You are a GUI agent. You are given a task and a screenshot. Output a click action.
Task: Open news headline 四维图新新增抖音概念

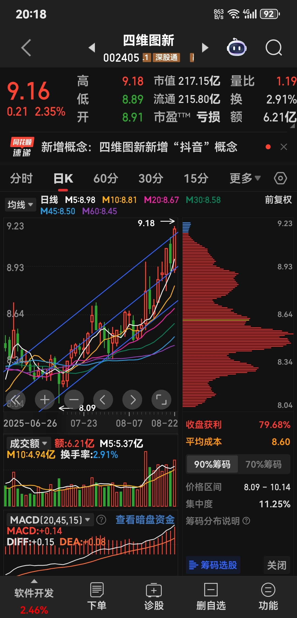pyautogui.click(x=139, y=147)
